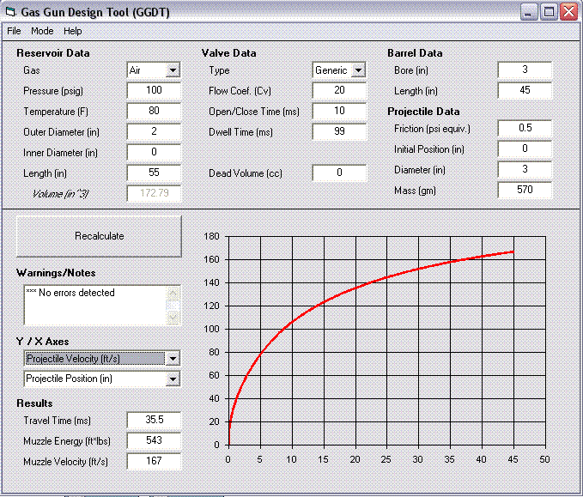Viewport: 583px width, 497px height.
Task: Click the reservoir Pressure (psig) field
Action: click(x=154, y=90)
